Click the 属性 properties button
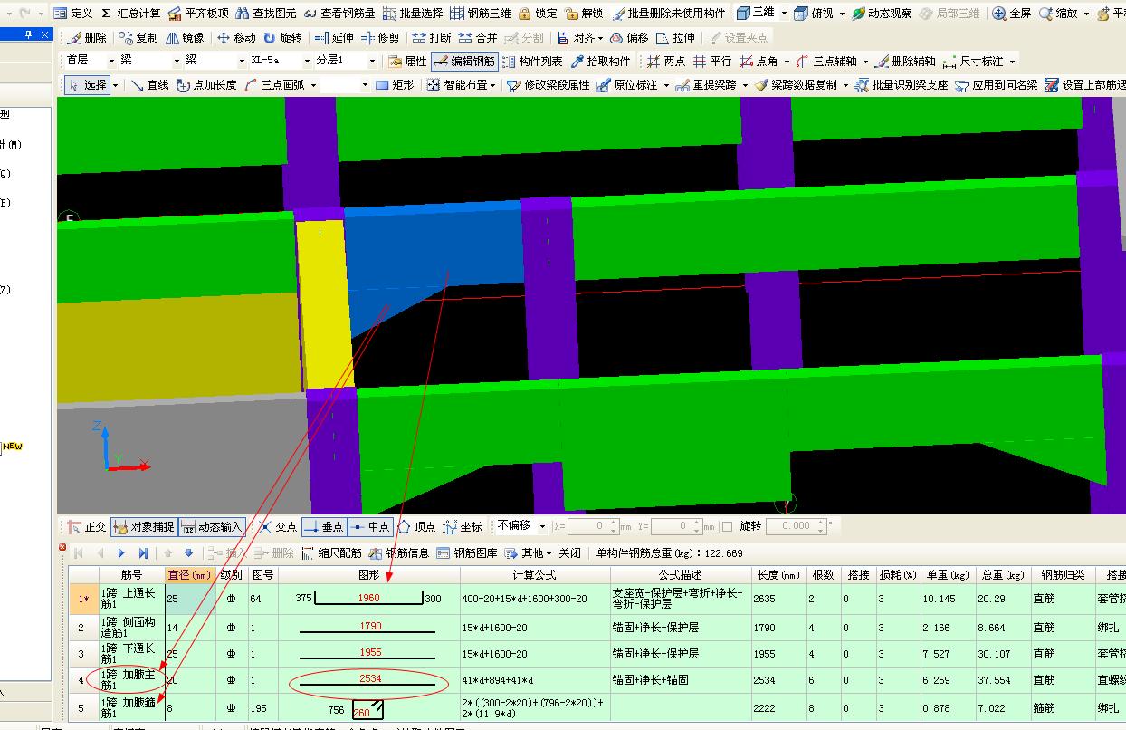1126x730 pixels. pyautogui.click(x=407, y=61)
